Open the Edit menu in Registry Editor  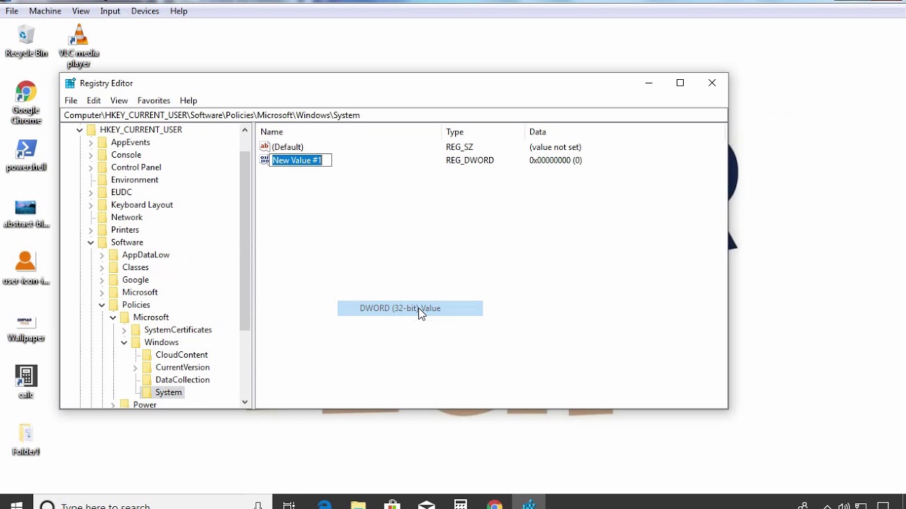(x=93, y=100)
